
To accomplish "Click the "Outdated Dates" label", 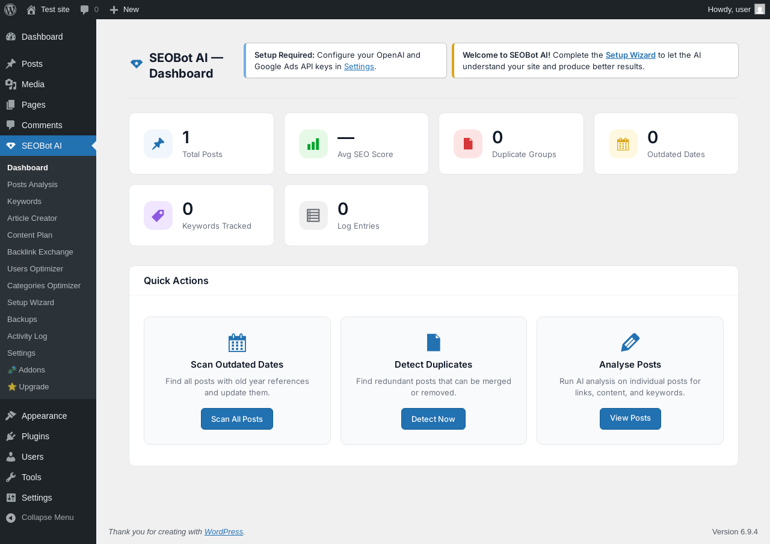I will coord(676,155).
